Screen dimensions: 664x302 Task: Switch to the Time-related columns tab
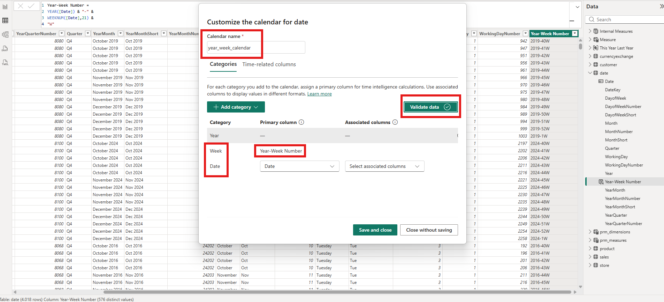click(269, 64)
